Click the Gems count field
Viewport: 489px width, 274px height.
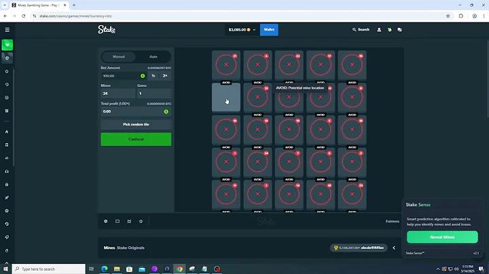(x=154, y=94)
